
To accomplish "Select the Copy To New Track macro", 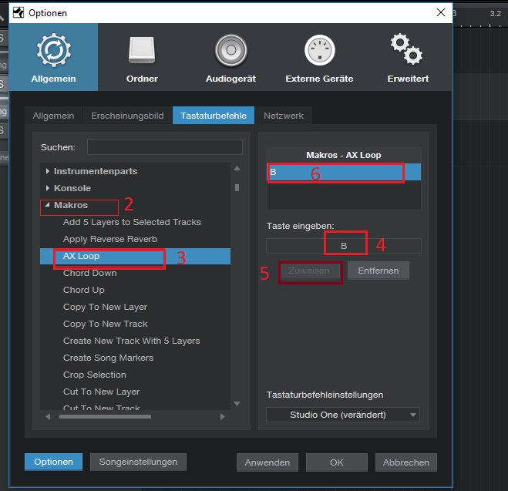I will (x=106, y=324).
